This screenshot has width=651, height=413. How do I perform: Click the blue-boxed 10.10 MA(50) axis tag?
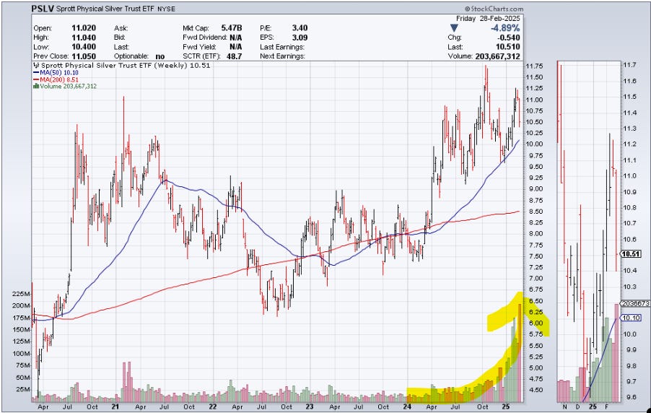[x=631, y=318]
